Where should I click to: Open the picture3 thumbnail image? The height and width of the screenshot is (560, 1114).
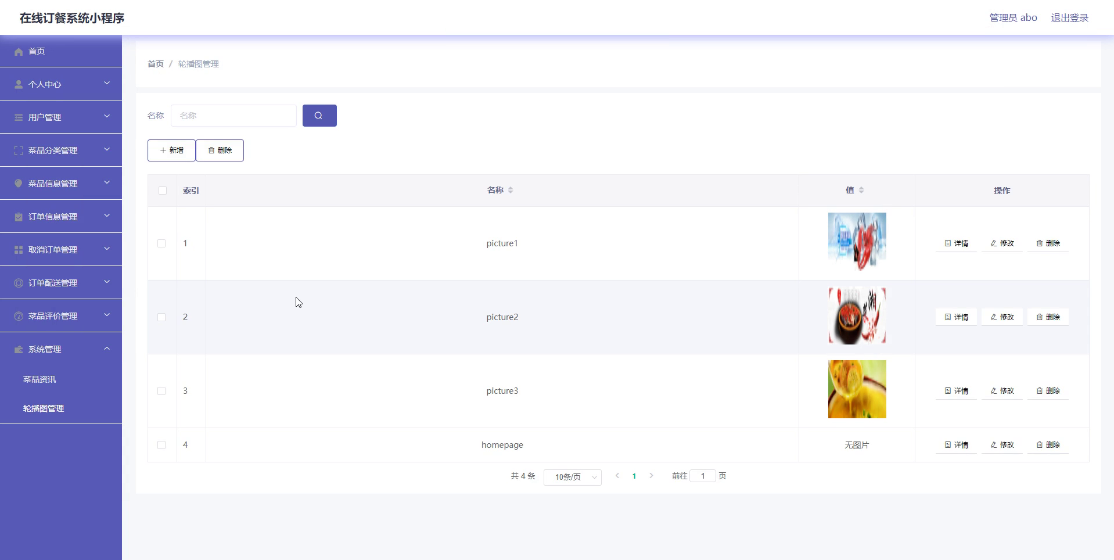pyautogui.click(x=857, y=389)
